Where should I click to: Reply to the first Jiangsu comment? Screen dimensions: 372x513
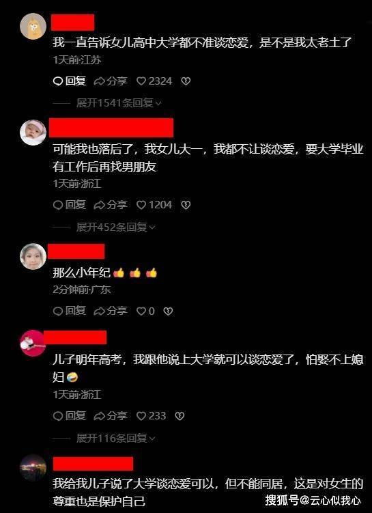(x=70, y=81)
